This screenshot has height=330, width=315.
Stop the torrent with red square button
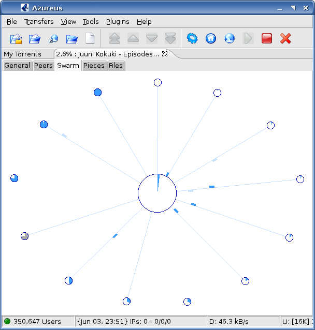point(267,38)
